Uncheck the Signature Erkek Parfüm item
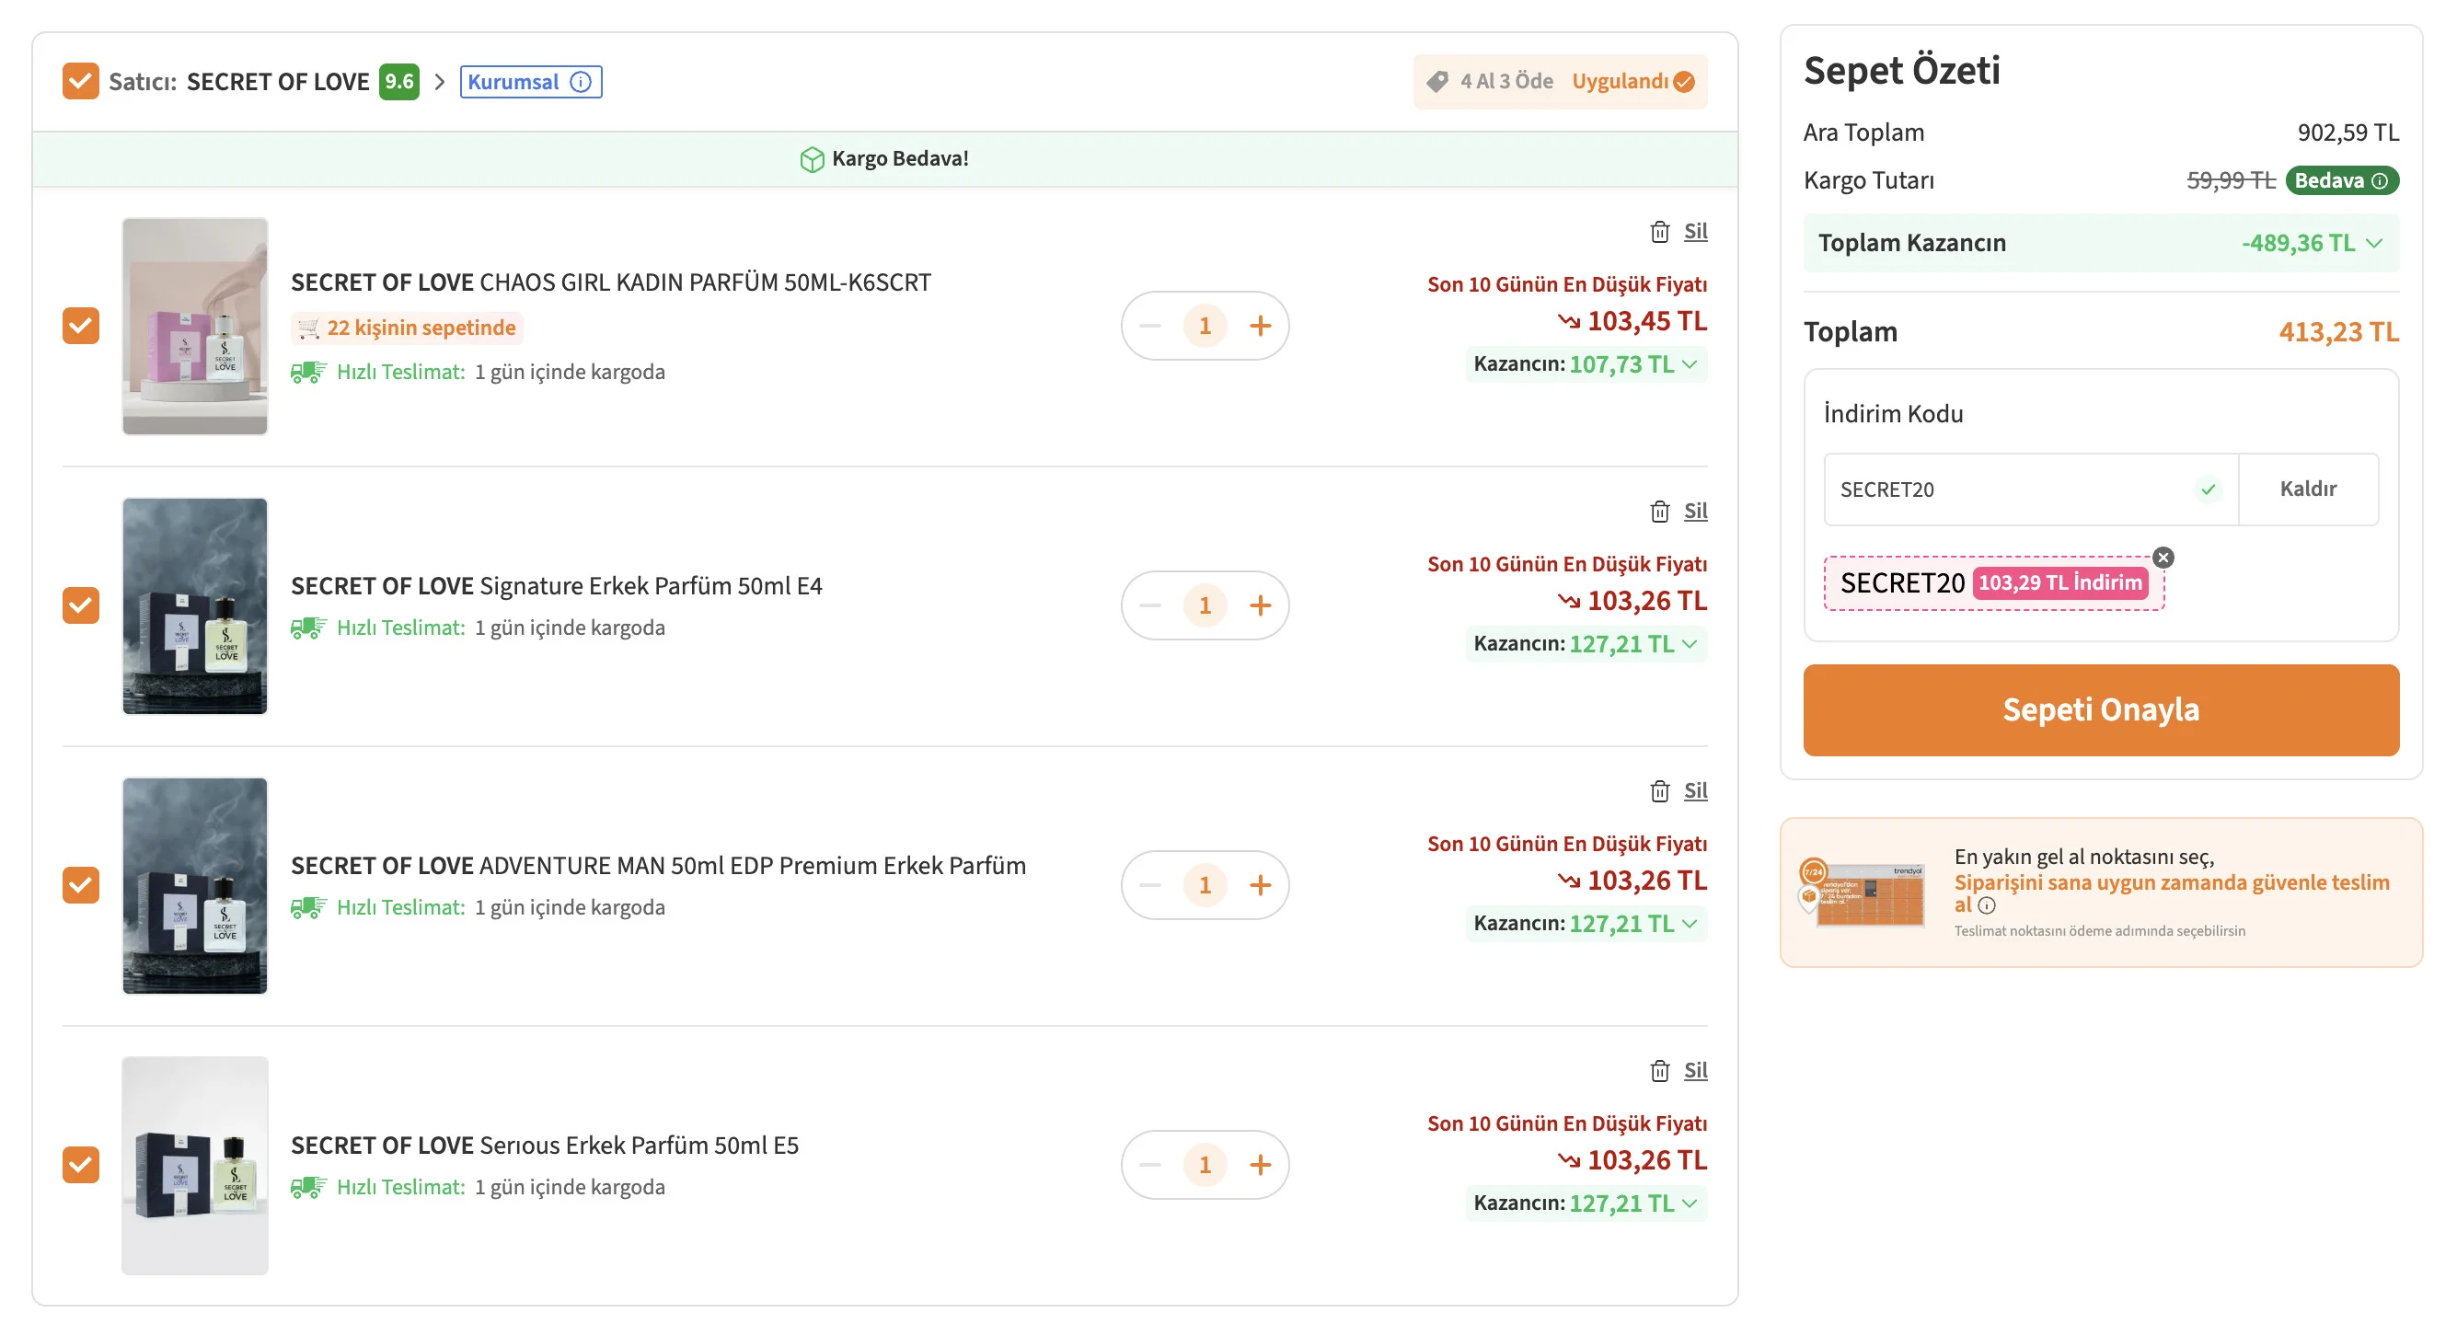Image resolution: width=2457 pixels, height=1336 pixels. click(81, 605)
